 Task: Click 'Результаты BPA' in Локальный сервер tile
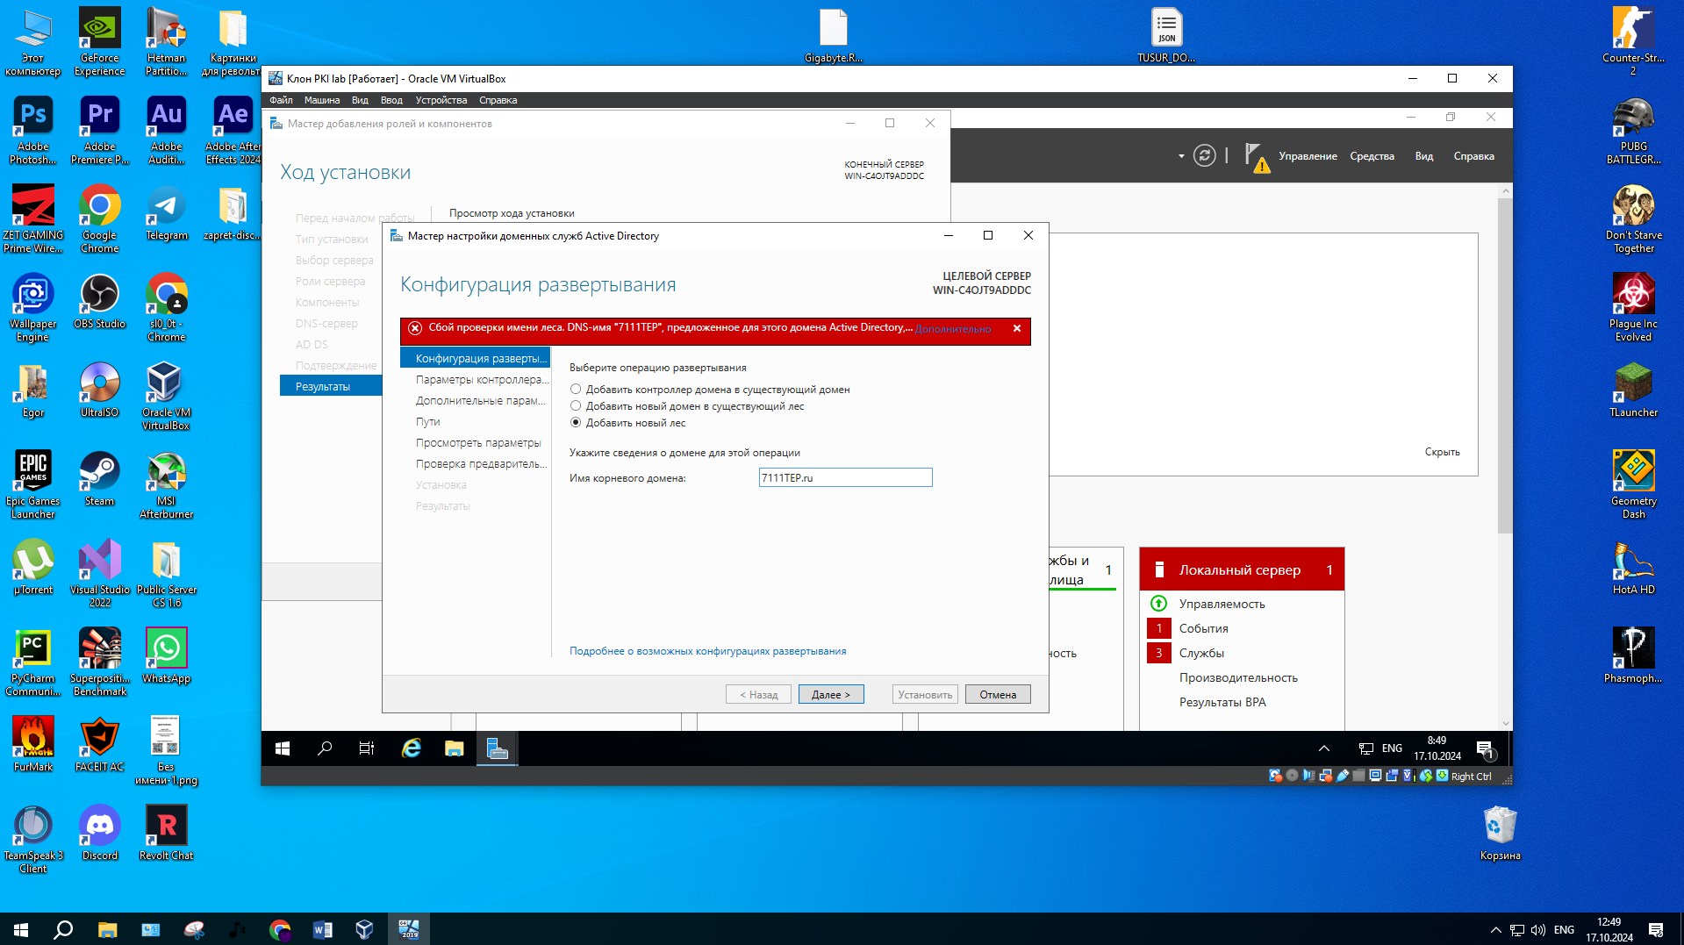(x=1222, y=702)
